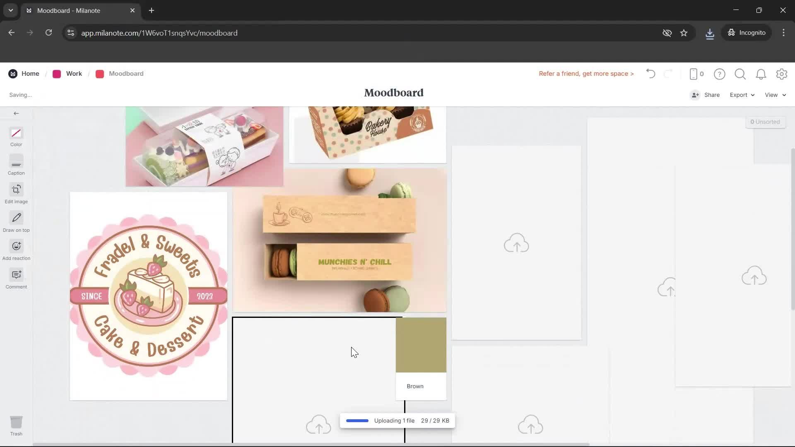
Task: Go to the Work board
Action: 74,74
